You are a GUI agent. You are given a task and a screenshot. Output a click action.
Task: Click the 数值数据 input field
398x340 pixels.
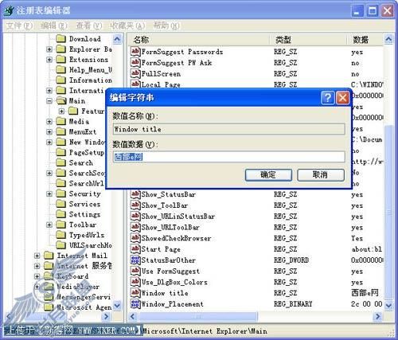[229, 157]
